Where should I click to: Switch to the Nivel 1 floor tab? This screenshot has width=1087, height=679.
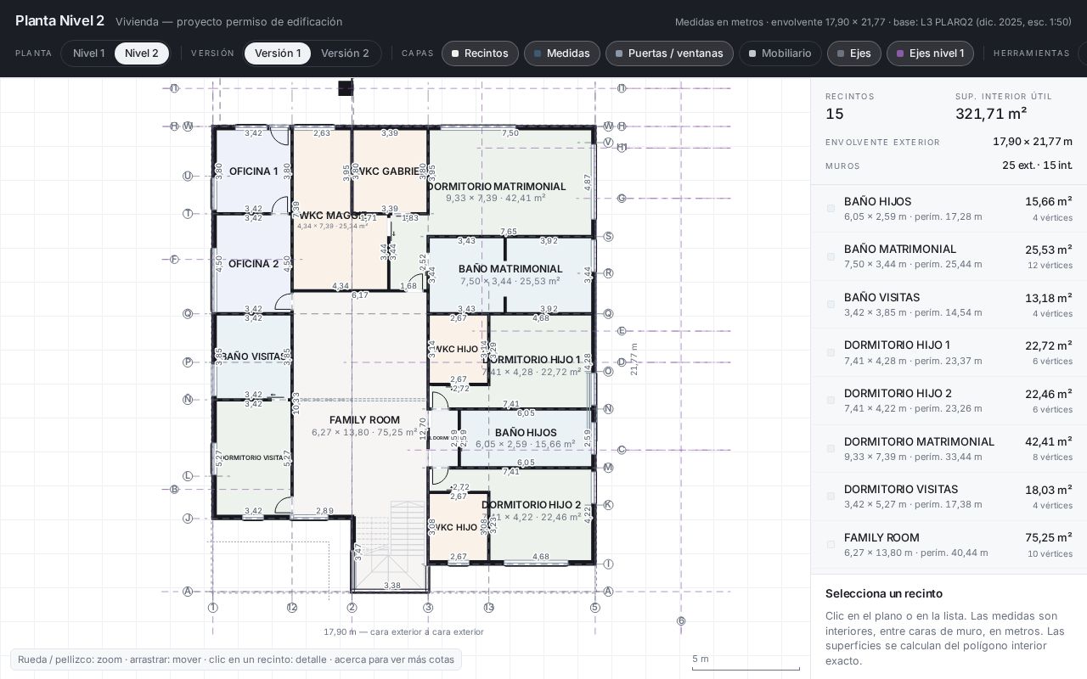click(x=89, y=53)
